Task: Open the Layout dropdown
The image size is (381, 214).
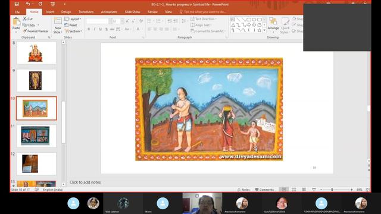Action: [x=73, y=19]
